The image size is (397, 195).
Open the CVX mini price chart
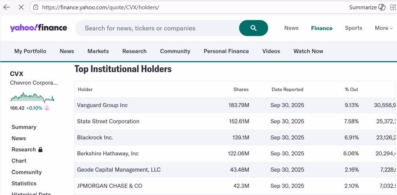tap(32, 97)
